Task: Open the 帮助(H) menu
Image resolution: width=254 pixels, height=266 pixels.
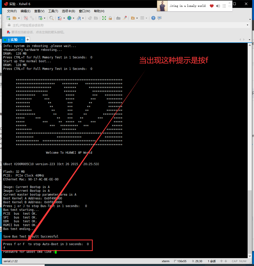Action: (99, 11)
